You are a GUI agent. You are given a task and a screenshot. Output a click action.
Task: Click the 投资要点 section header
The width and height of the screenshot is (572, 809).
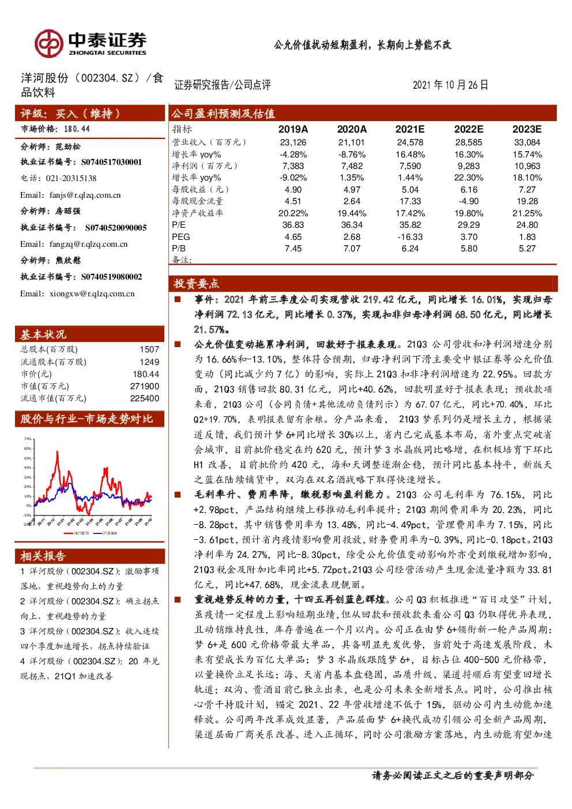coord(363,283)
